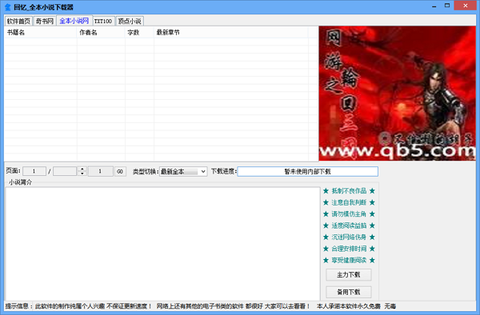This screenshot has width=480, height=315.
Task: Click the 本人承诺本软件永久免费 status text
Action: [349, 306]
